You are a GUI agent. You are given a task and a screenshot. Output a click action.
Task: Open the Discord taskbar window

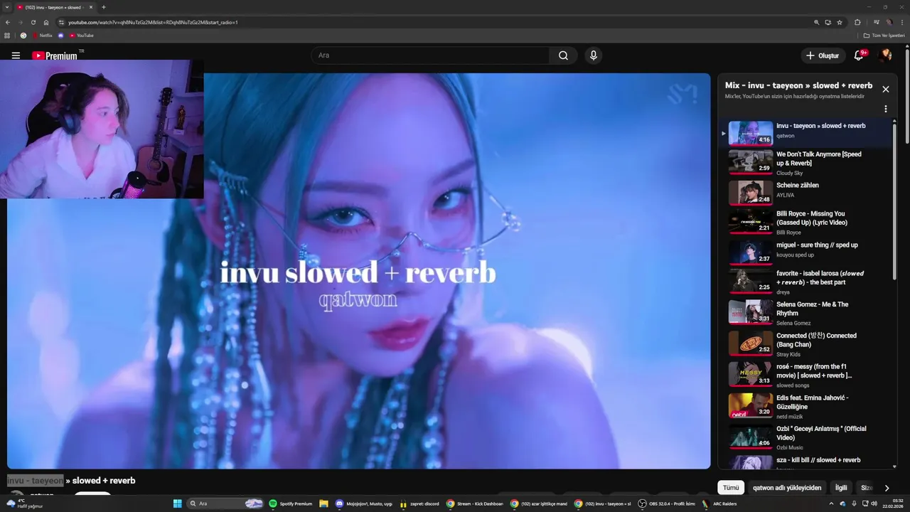pos(364,503)
